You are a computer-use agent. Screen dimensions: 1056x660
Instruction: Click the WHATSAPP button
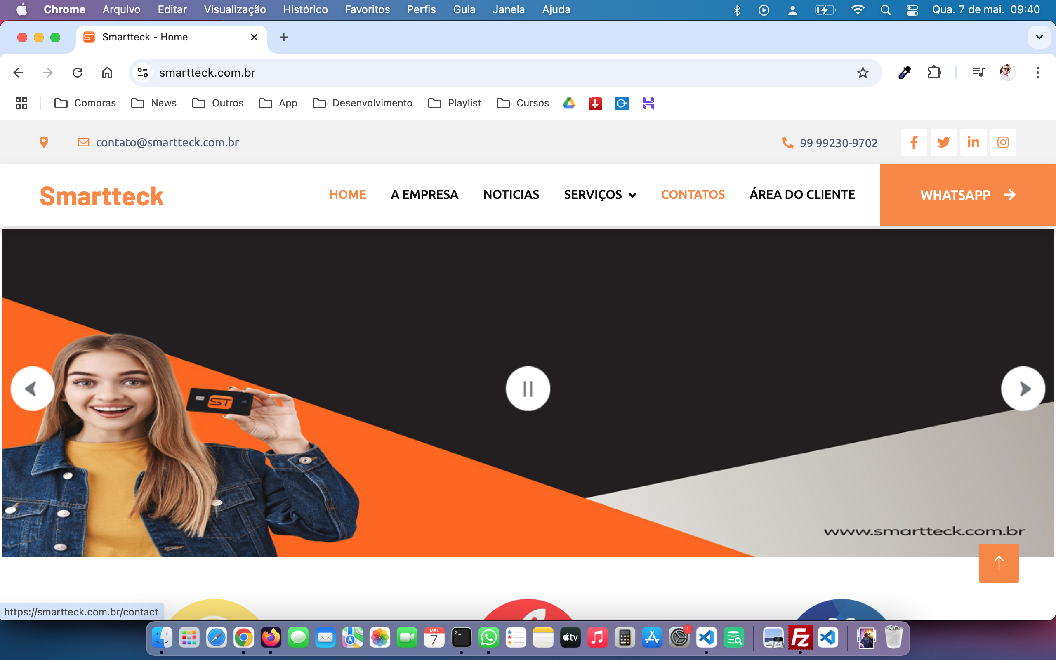[x=967, y=195]
